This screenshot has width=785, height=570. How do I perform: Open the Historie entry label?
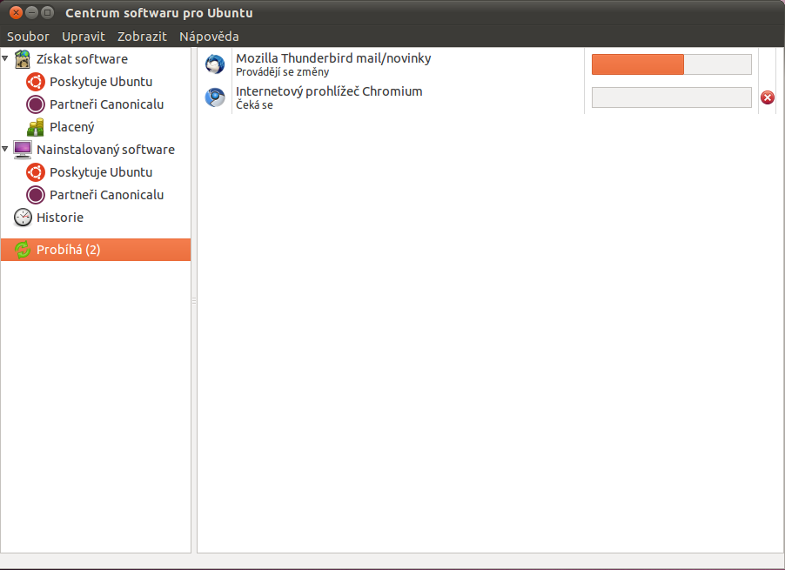coord(60,218)
